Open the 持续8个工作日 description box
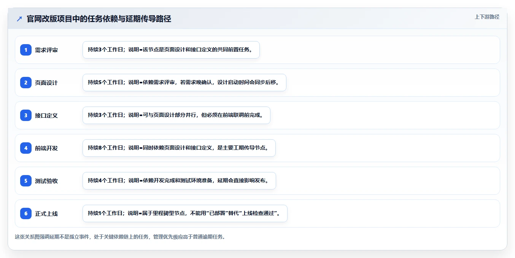Image resolution: width=515 pixels, height=258 pixels. click(x=179, y=148)
